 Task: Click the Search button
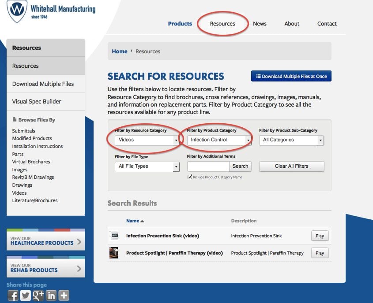pos(240,166)
